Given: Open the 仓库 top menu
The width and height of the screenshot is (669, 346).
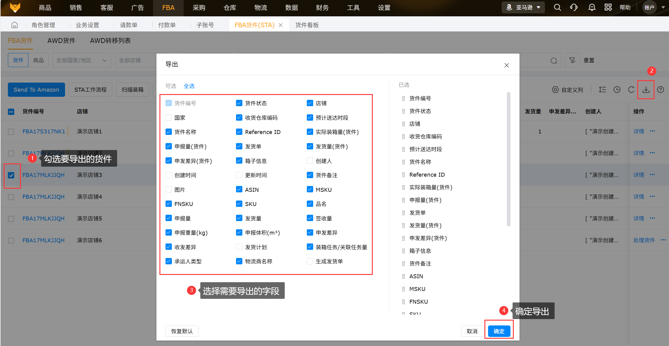Looking at the screenshot, I should tap(230, 8).
